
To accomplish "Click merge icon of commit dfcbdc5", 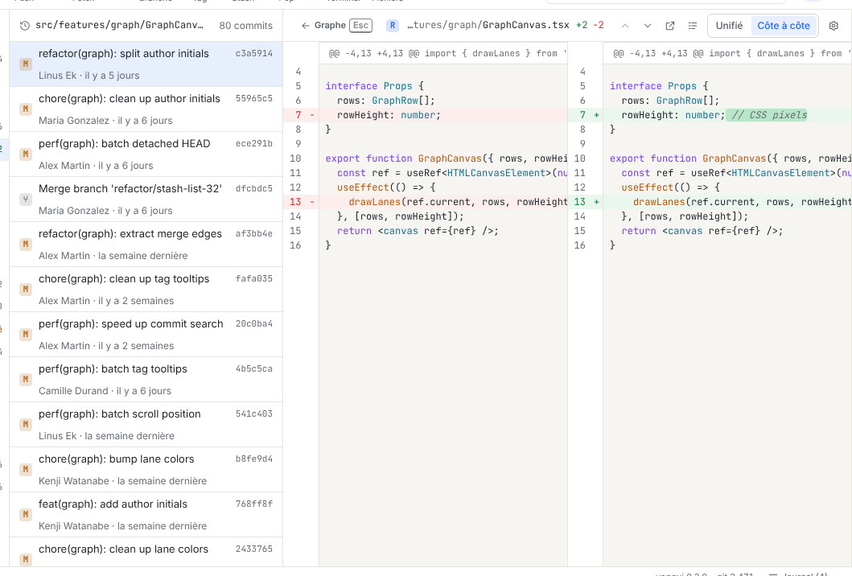I will [x=25, y=200].
